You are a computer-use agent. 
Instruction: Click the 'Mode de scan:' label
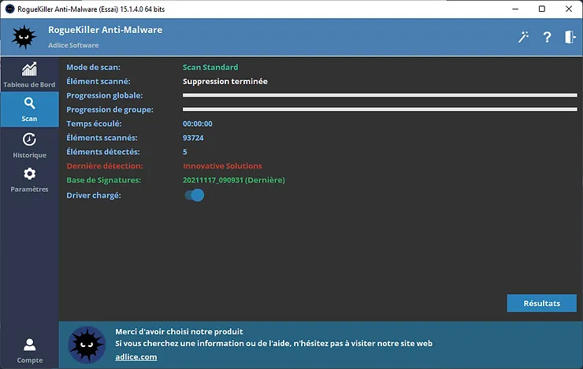pos(93,67)
